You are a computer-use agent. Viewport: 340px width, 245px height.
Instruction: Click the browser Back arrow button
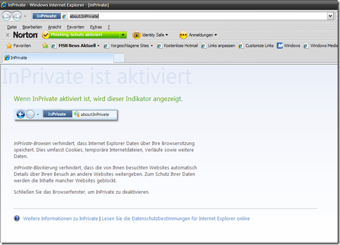[x=7, y=16]
